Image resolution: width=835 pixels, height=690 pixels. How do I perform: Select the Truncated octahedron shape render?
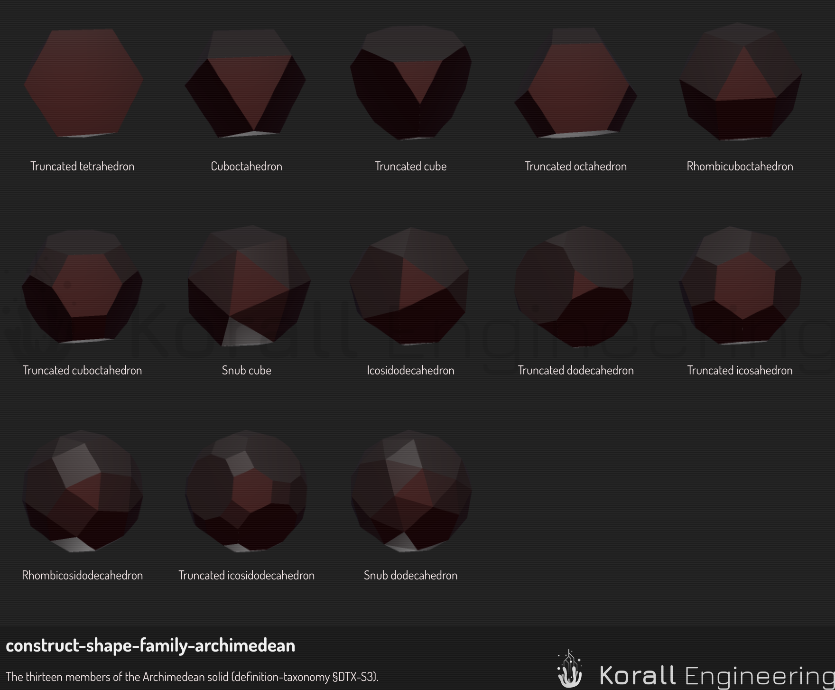tap(575, 83)
